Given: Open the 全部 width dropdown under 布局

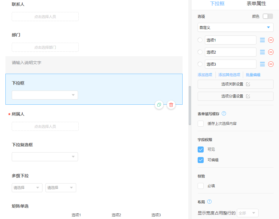Looking at the screenshot, I should coord(247,213).
